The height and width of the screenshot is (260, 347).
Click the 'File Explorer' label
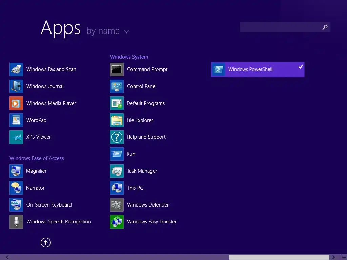click(140, 120)
